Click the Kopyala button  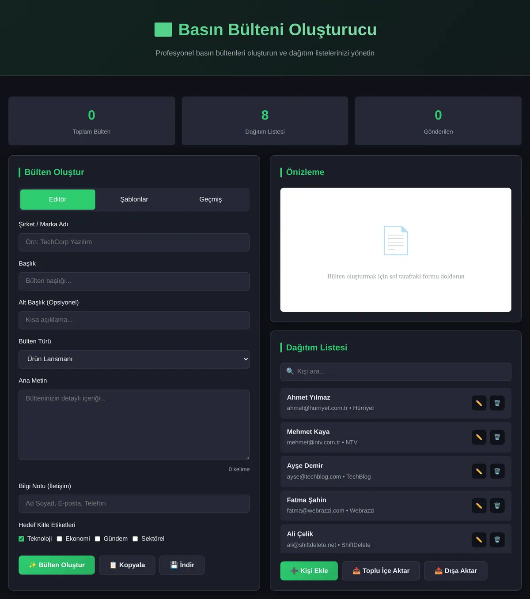pyautogui.click(x=127, y=565)
